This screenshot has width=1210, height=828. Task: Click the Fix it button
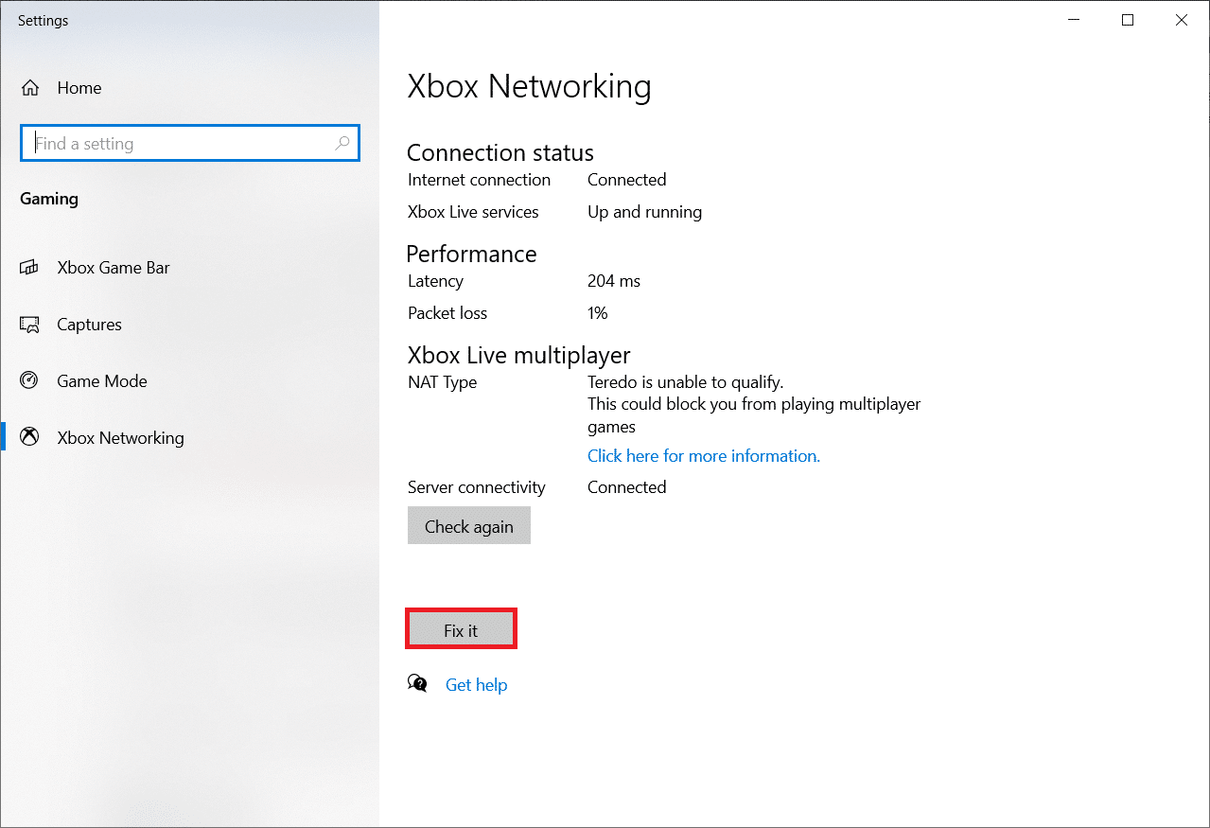pyautogui.click(x=461, y=630)
